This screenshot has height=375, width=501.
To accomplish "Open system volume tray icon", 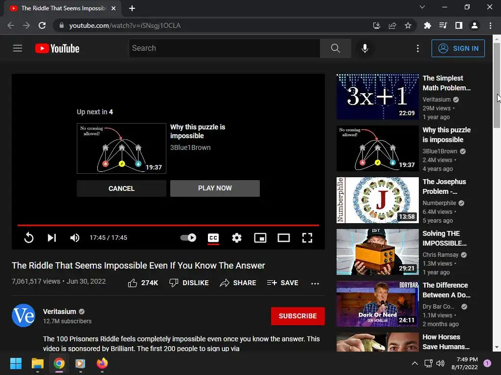I will click(440, 363).
